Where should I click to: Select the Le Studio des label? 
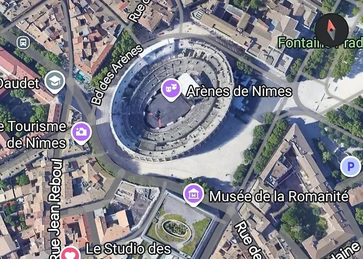coord(128,249)
